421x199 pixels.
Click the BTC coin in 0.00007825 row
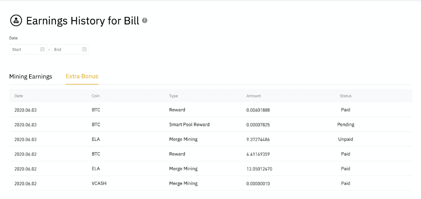[x=96, y=125]
